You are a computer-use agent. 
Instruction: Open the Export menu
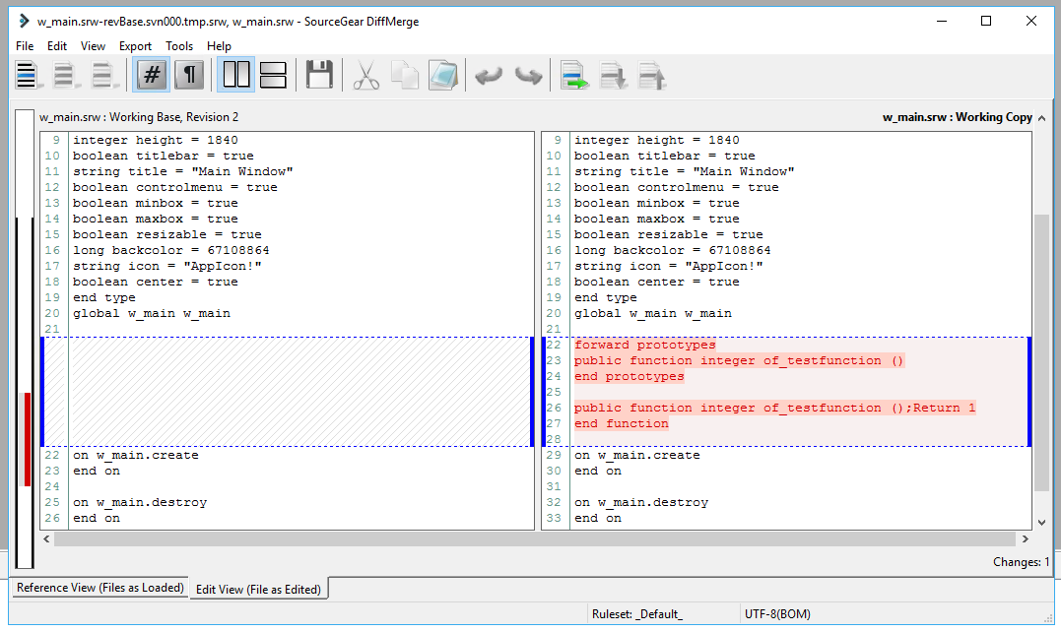tap(135, 46)
